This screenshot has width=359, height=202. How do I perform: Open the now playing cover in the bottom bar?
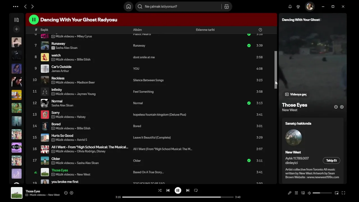coord(17,193)
